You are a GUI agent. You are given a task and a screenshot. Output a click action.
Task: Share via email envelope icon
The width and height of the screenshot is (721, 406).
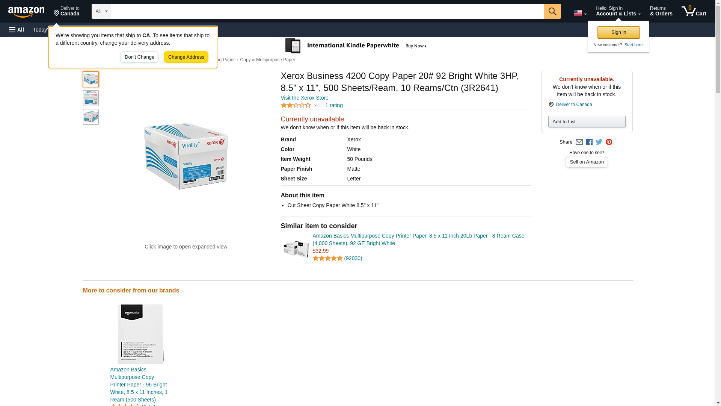pyautogui.click(x=579, y=142)
